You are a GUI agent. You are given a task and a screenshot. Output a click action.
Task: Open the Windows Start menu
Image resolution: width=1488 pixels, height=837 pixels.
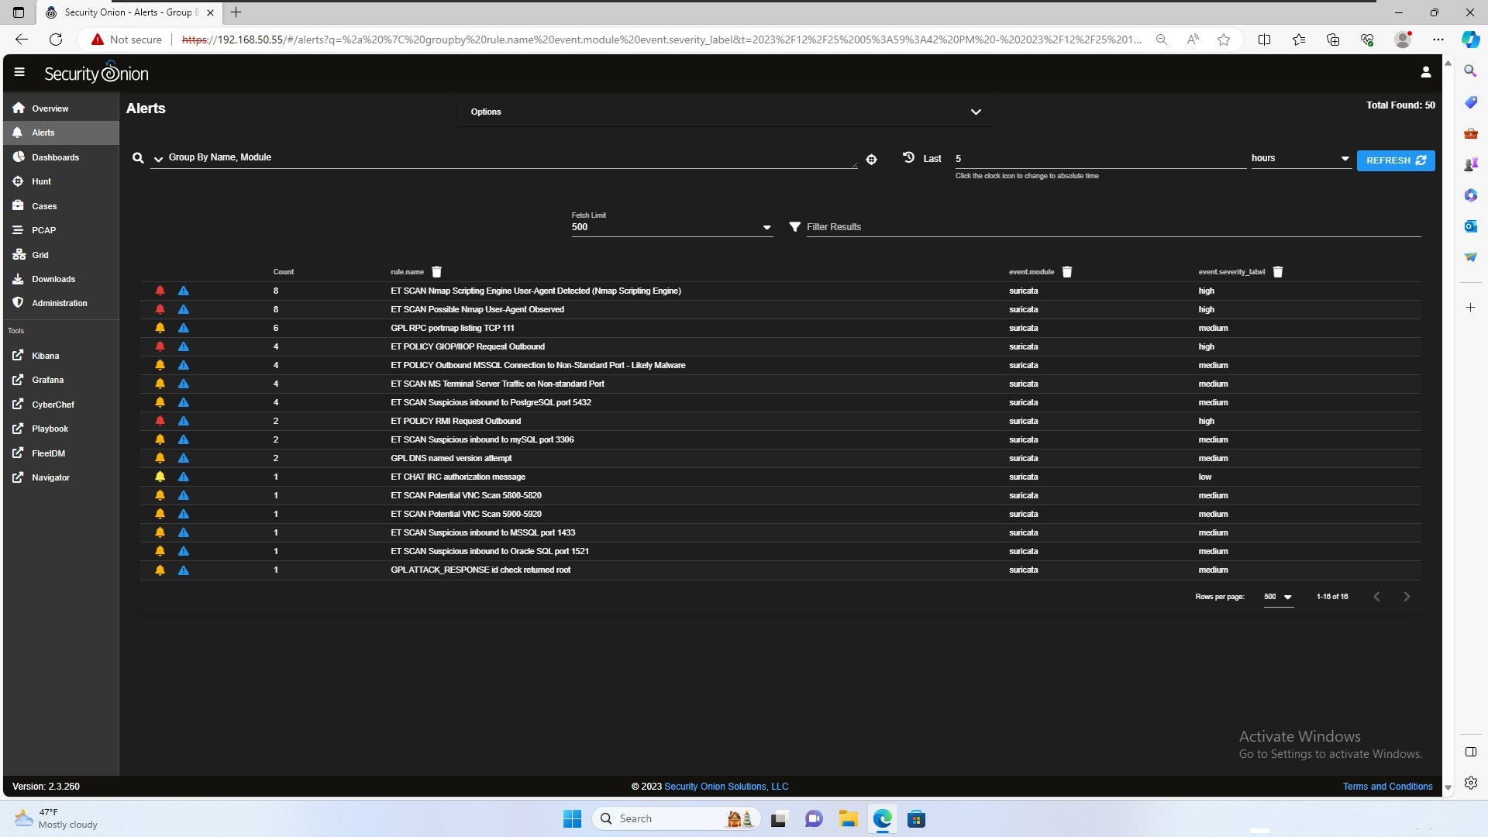tap(572, 819)
